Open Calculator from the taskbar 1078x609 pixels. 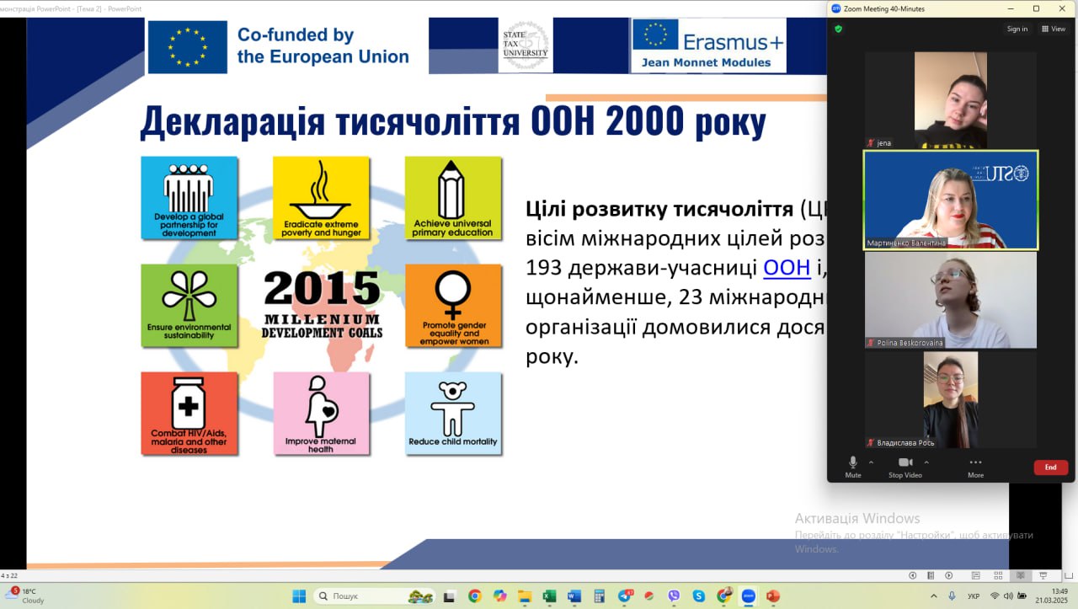(x=600, y=596)
